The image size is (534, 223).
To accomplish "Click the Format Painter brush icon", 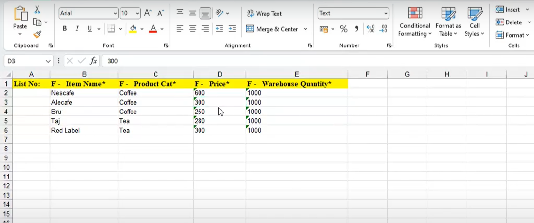I will [x=37, y=34].
